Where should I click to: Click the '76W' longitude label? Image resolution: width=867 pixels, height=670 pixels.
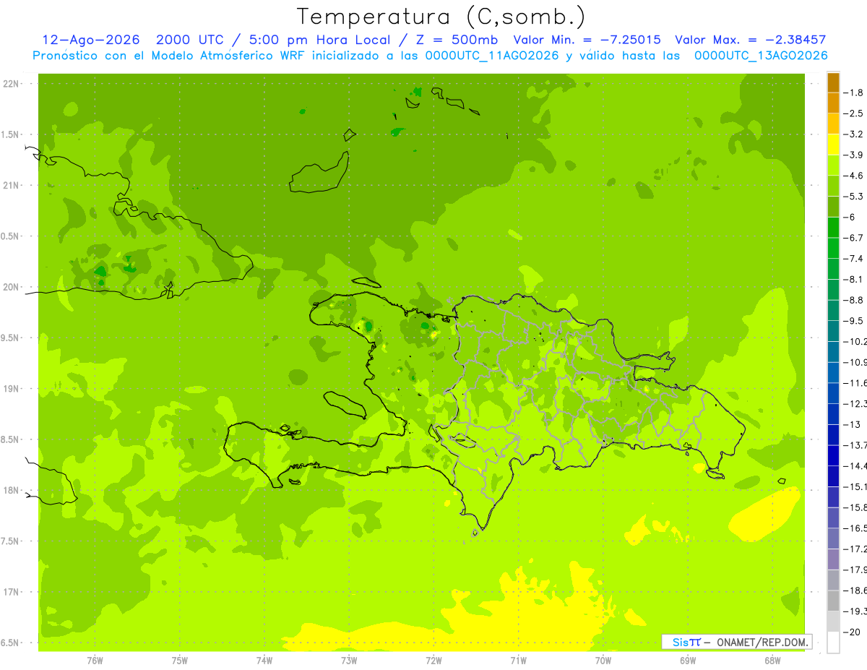pos(95,660)
